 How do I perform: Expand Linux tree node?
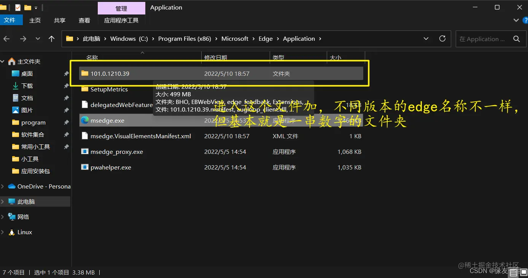[3, 232]
